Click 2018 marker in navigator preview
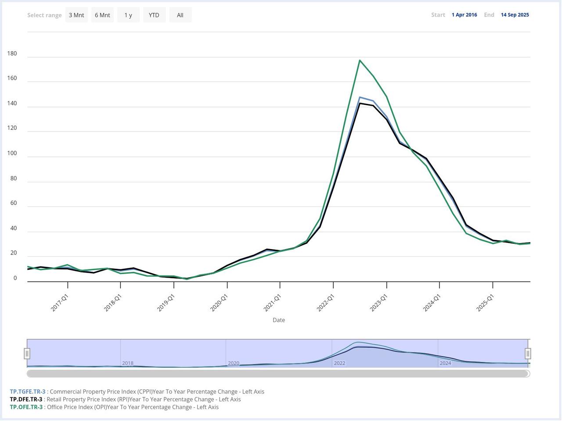This screenshot has width=562, height=421. (128, 363)
